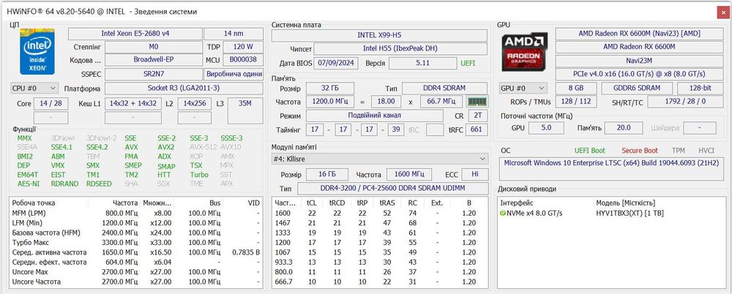The image size is (732, 294).
Task: Click the tRFC 661 value
Action: [x=477, y=129]
